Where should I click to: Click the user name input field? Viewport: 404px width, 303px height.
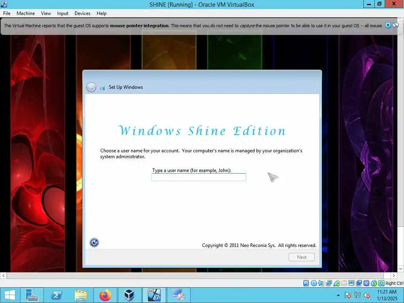pyautogui.click(x=199, y=177)
